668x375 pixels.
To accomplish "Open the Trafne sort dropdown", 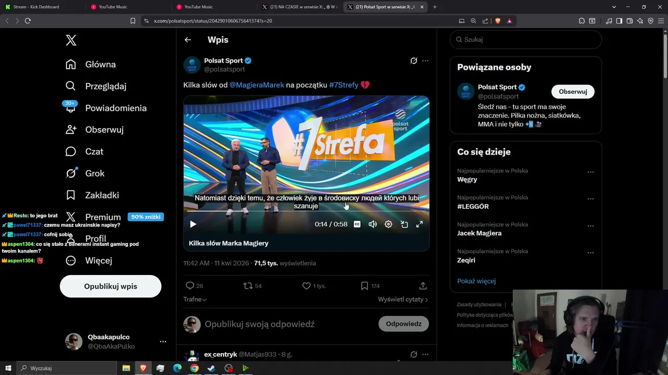I will 195,299.
